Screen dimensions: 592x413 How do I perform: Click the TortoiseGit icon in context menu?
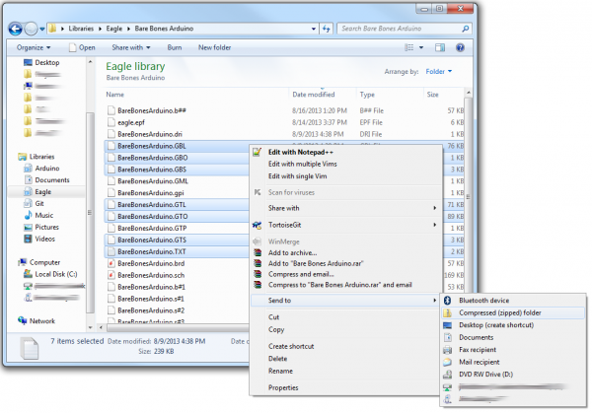(259, 225)
